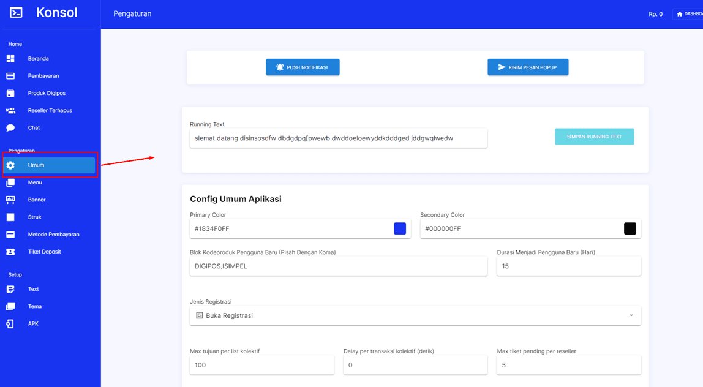Open Beranda dashboard icon in sidebar
This screenshot has height=387, width=703.
coord(10,59)
